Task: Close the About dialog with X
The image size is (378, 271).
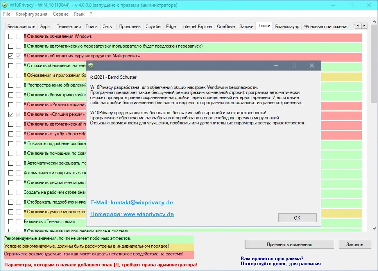Action: pyautogui.click(x=312, y=66)
